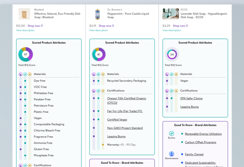
Task: Open Shop now link for the $12.00 Blueland soap
Action: tap(35, 26)
